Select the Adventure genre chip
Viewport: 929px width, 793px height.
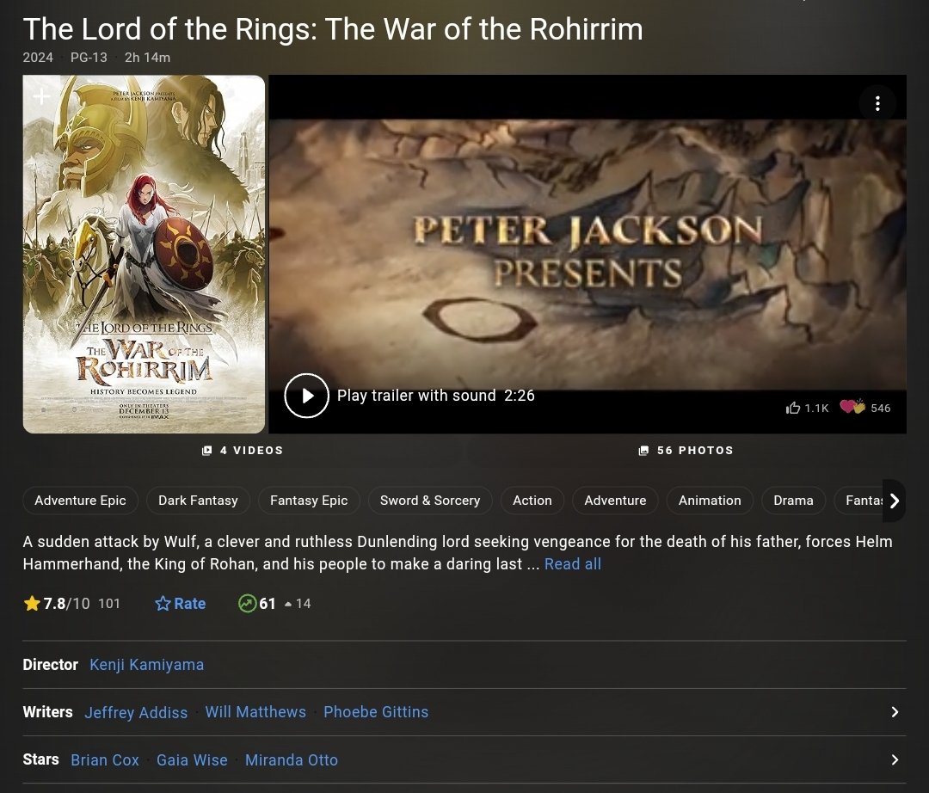coord(615,501)
